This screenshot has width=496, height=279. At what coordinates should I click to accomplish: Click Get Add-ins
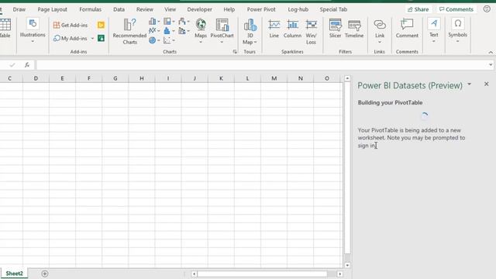click(x=71, y=25)
